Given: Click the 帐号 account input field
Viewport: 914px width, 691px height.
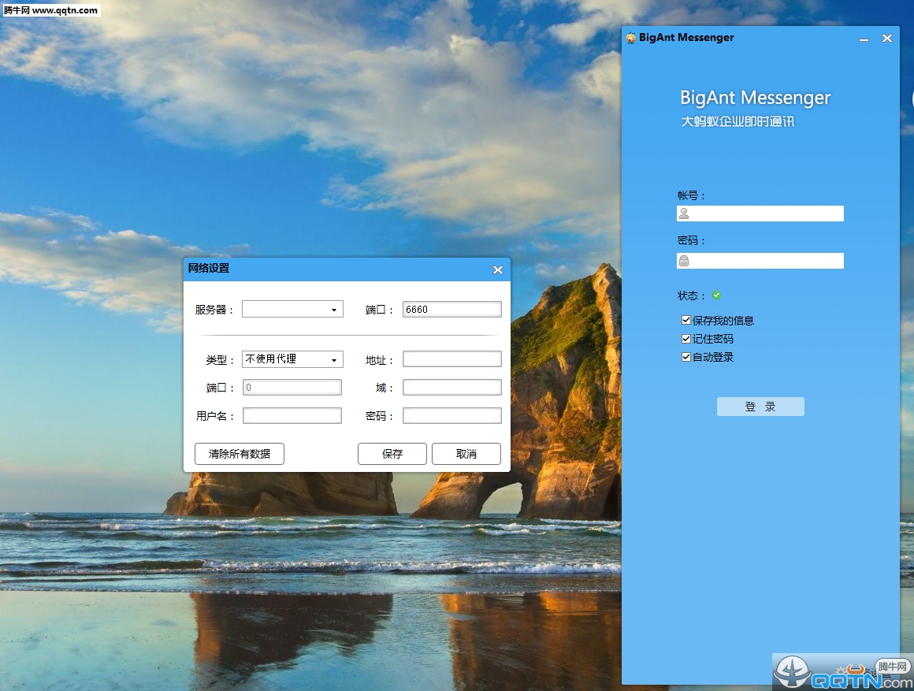Looking at the screenshot, I should coord(760,214).
